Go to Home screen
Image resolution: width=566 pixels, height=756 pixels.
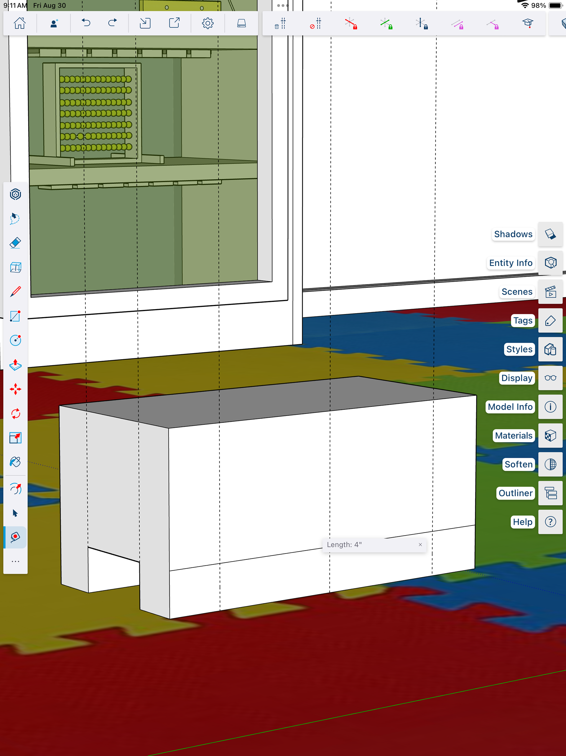click(19, 23)
